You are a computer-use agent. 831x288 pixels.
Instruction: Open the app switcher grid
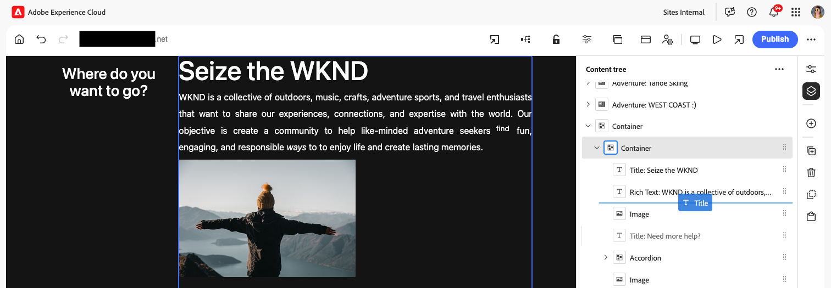(796, 12)
